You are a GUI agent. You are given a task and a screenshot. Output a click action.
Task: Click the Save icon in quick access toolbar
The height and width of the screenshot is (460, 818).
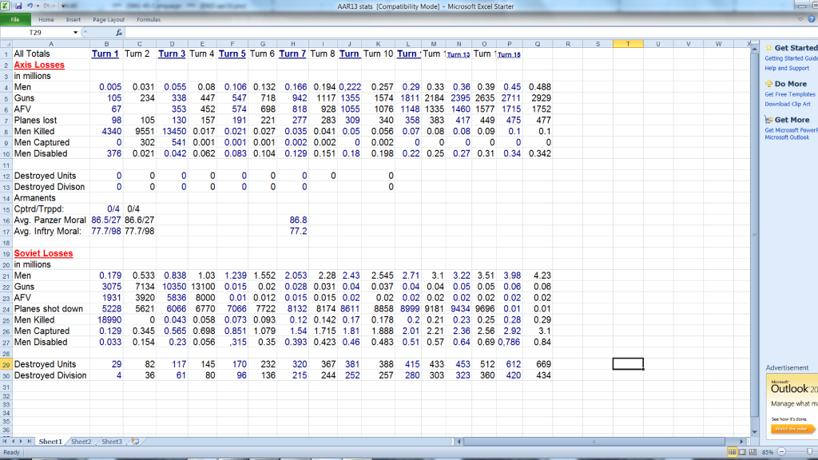click(17, 6)
